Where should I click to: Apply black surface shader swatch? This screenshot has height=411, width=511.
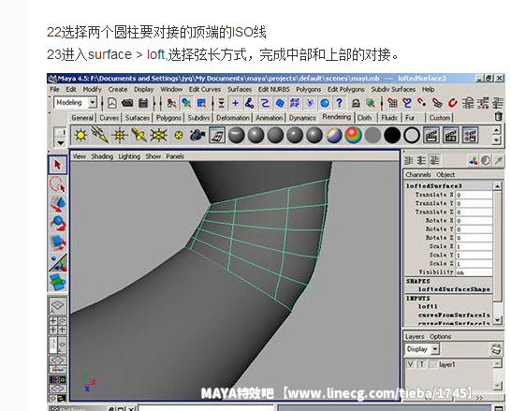tap(392, 135)
